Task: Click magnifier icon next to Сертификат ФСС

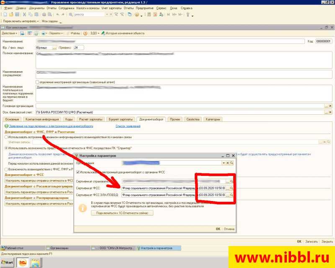Action: point(232,188)
